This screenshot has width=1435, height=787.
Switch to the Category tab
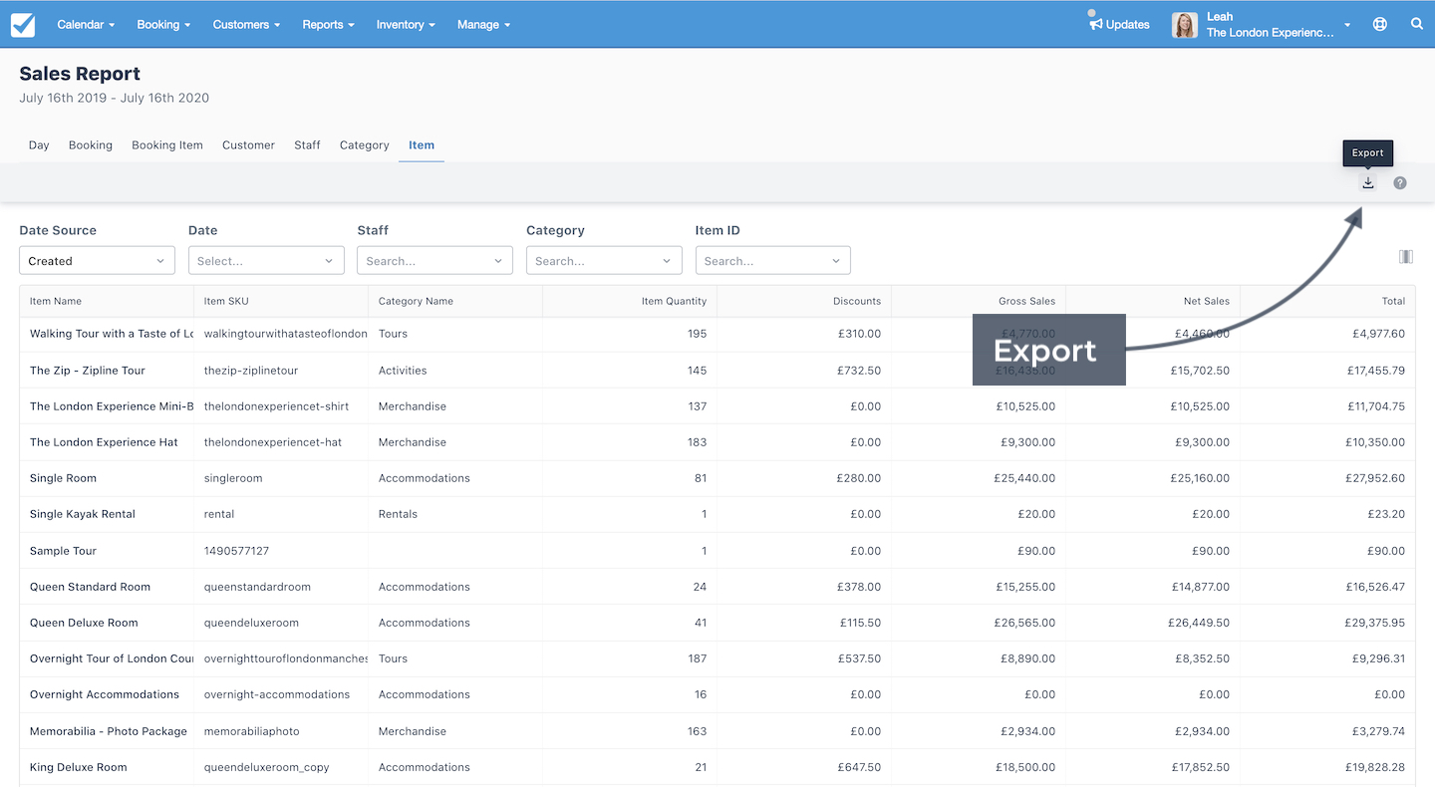364,145
